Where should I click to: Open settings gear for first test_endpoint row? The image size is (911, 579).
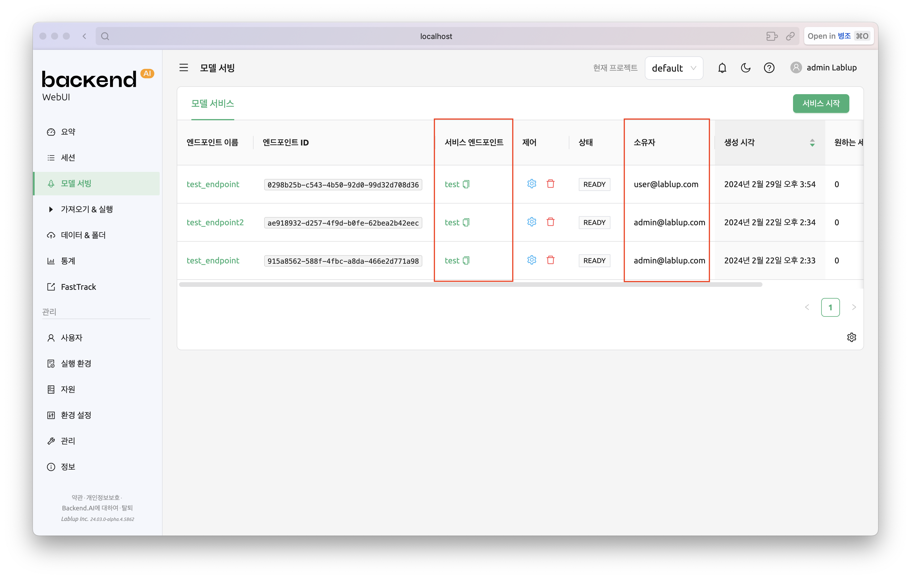[x=532, y=184]
